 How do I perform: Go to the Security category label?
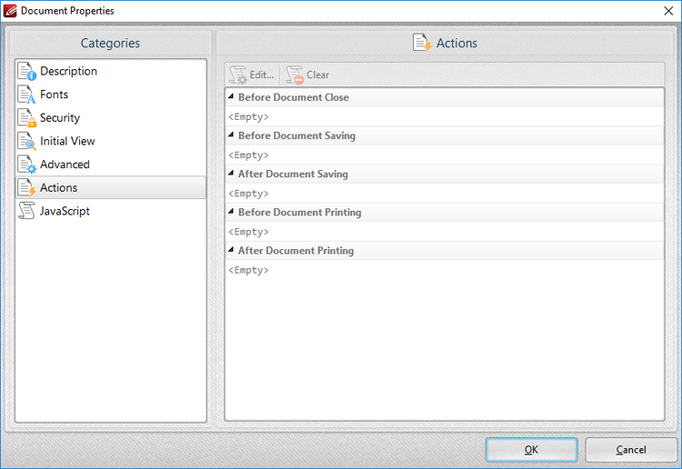pos(60,118)
